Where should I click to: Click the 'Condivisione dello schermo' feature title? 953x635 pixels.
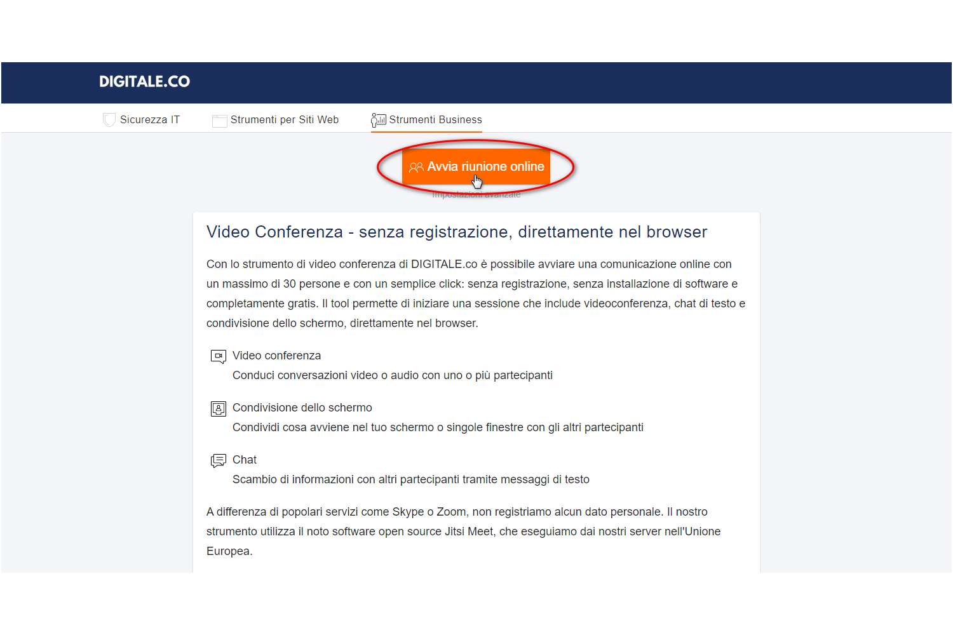click(x=302, y=408)
